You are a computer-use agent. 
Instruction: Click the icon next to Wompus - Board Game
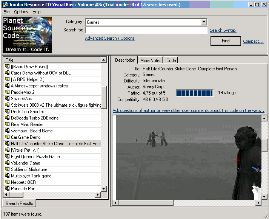coord(7,130)
